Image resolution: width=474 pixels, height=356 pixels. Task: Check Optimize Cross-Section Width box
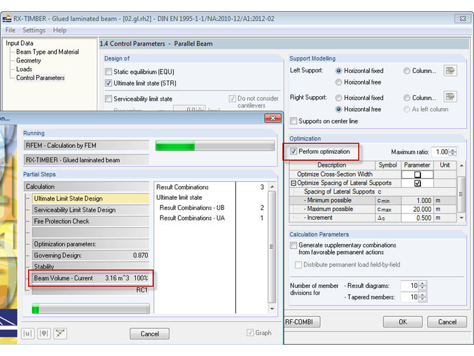[x=417, y=174]
